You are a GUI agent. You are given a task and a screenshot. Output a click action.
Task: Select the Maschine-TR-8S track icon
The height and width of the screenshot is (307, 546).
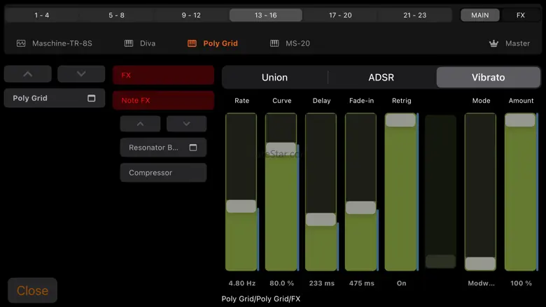click(21, 43)
